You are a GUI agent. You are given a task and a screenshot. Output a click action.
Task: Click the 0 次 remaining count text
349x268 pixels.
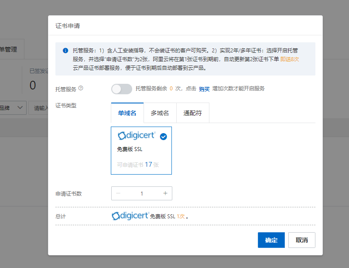tap(175, 89)
